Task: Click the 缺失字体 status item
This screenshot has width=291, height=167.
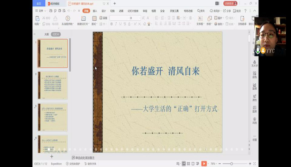Action: [x=90, y=164]
